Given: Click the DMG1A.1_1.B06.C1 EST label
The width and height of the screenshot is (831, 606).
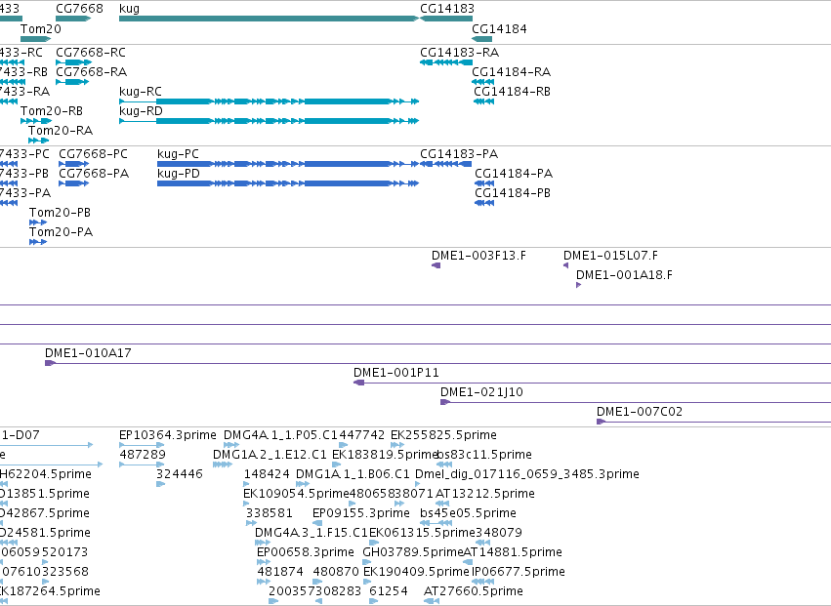Looking at the screenshot, I should (353, 473).
